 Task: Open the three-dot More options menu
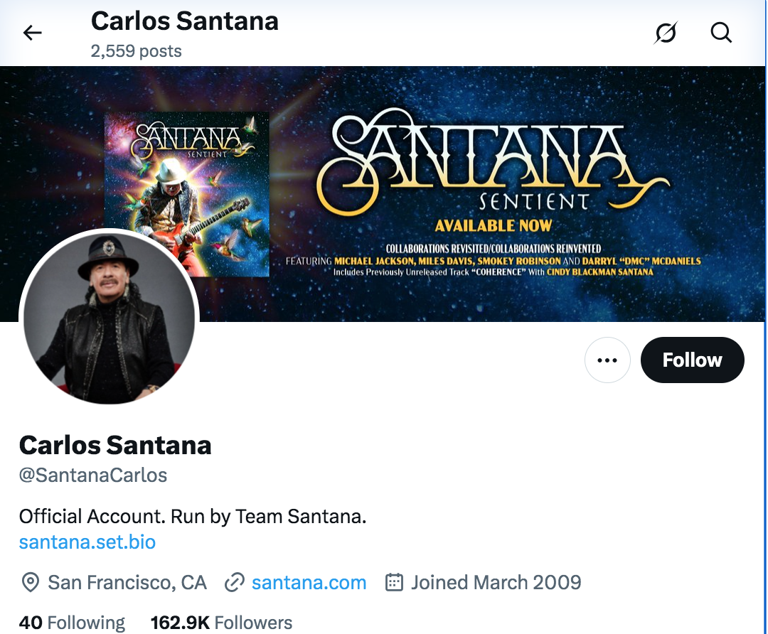click(607, 360)
